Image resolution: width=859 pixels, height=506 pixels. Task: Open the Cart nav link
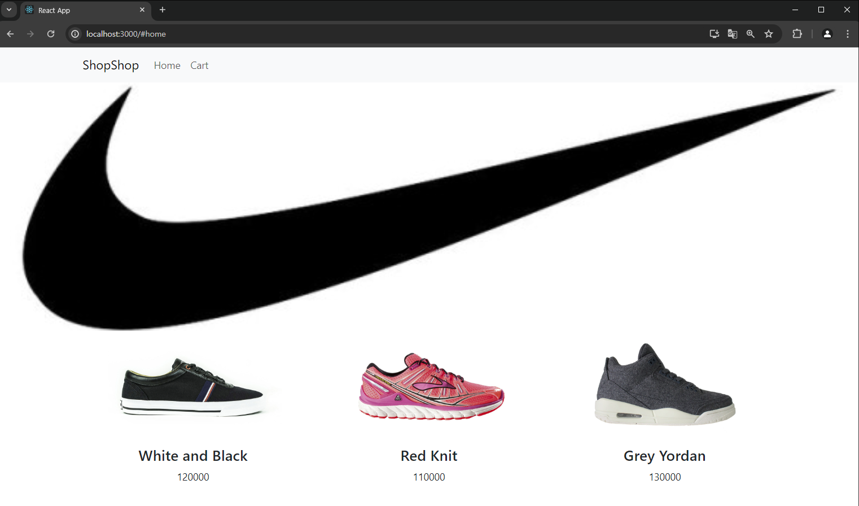tap(199, 66)
